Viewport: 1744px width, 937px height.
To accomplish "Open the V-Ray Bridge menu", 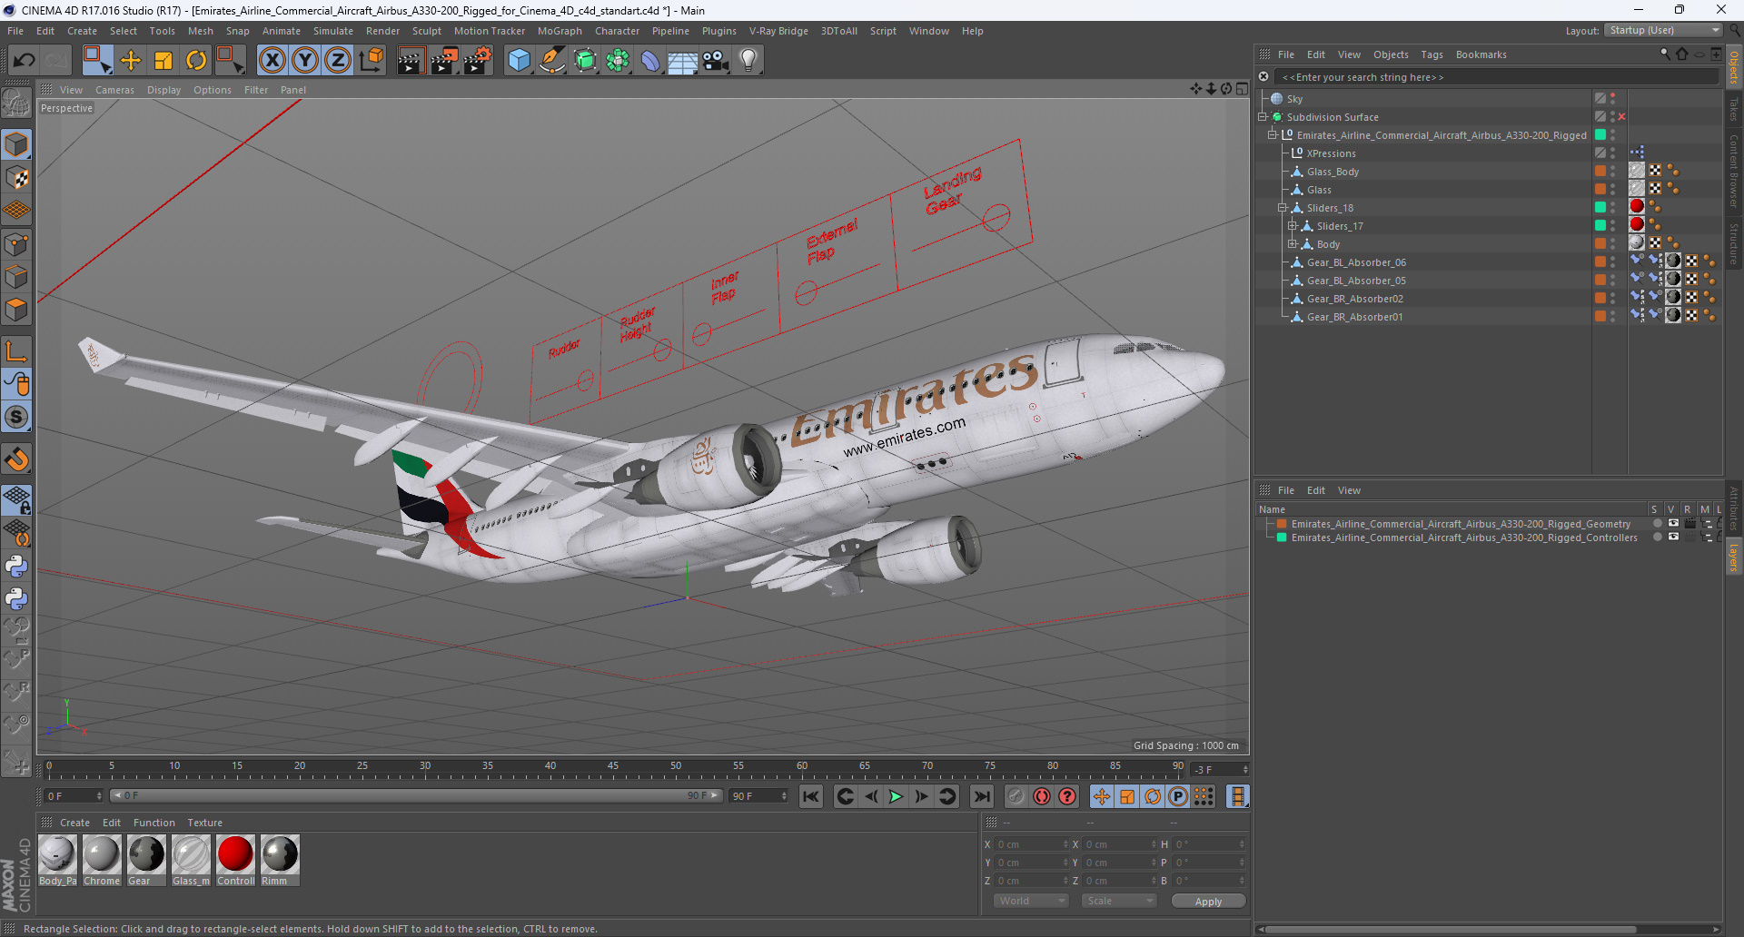I will tap(778, 31).
